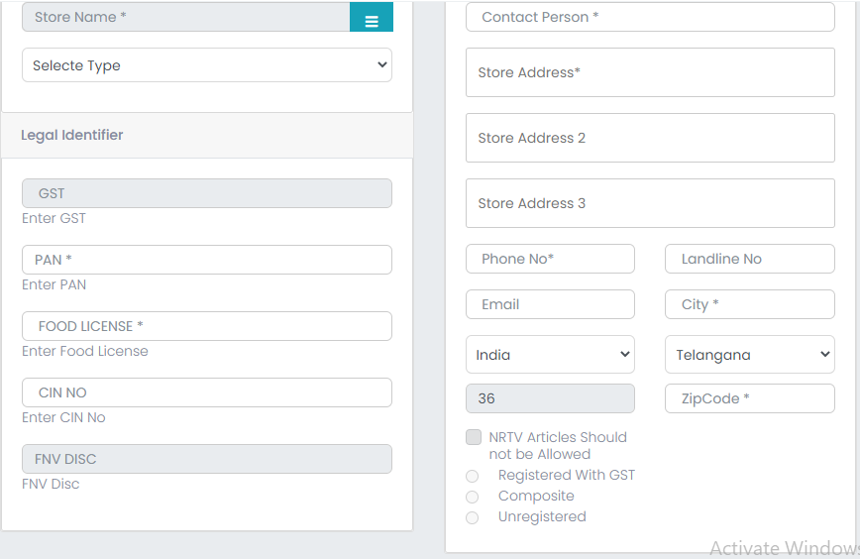Click the teal hamburger menu icon beside Store Name

(x=372, y=17)
